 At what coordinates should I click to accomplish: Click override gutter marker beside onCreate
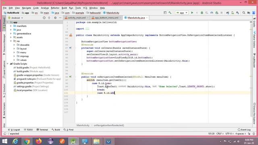[x=71, y=48]
